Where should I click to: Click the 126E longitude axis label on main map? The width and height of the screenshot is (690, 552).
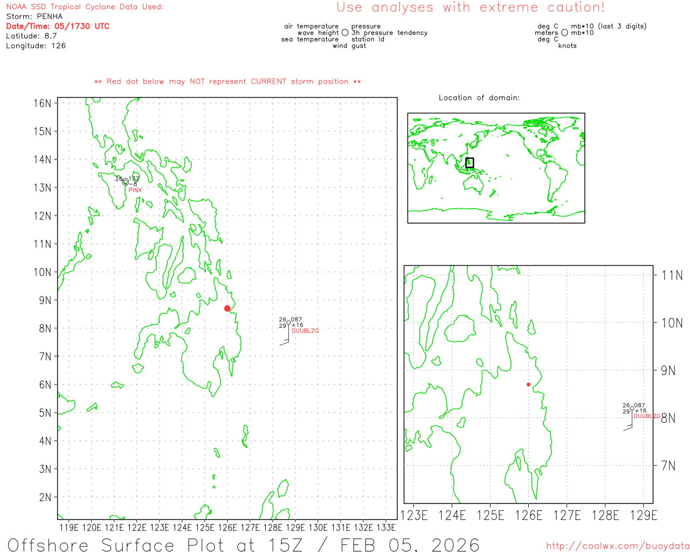coord(227,528)
